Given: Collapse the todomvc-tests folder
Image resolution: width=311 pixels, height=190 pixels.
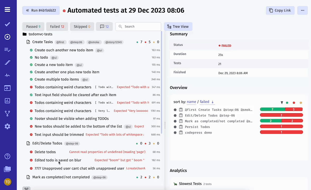Looking at the screenshot, I should click(40, 34).
